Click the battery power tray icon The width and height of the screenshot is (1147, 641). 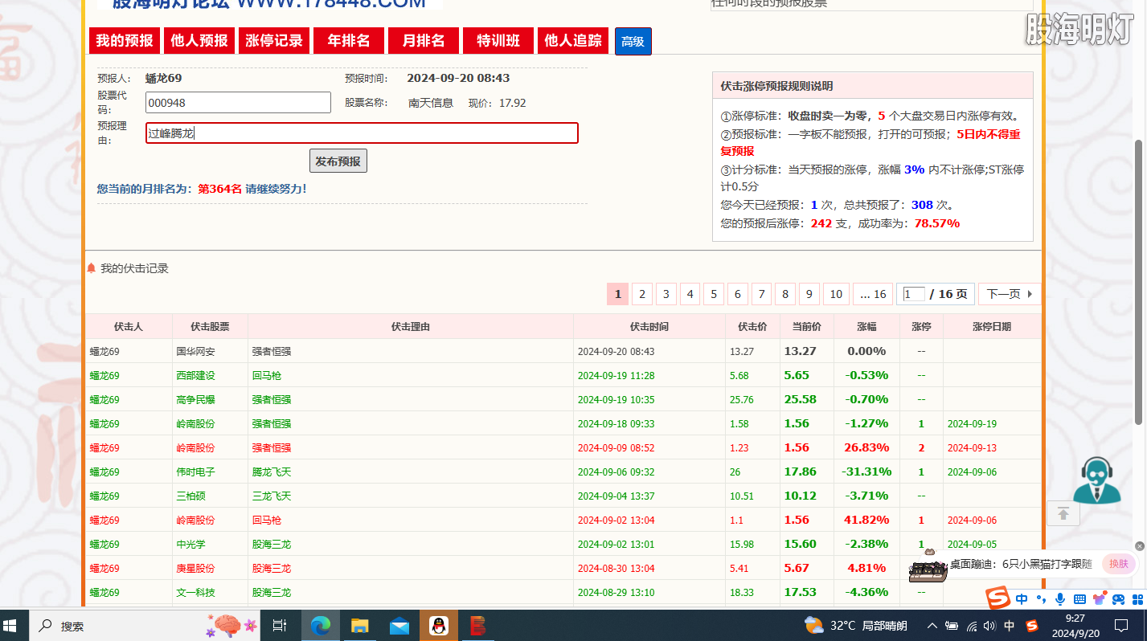pos(952,626)
